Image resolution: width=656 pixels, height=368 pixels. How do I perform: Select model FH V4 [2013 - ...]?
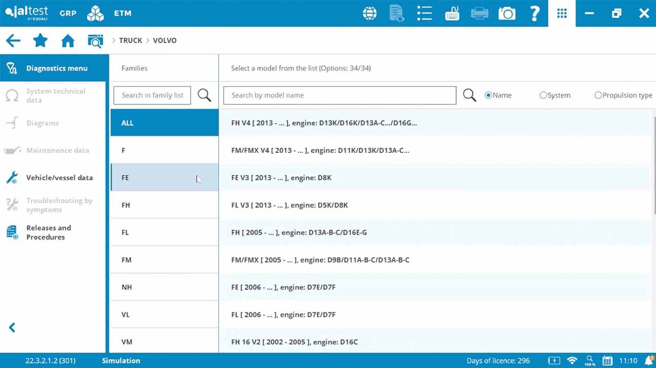point(436,123)
